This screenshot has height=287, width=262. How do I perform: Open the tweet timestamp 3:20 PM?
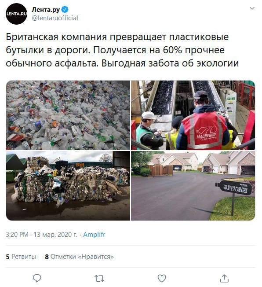[17, 235]
